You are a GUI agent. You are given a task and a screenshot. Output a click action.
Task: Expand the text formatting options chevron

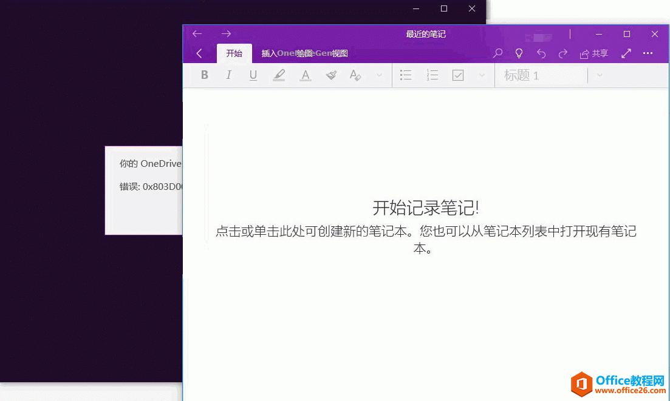pyautogui.click(x=378, y=75)
